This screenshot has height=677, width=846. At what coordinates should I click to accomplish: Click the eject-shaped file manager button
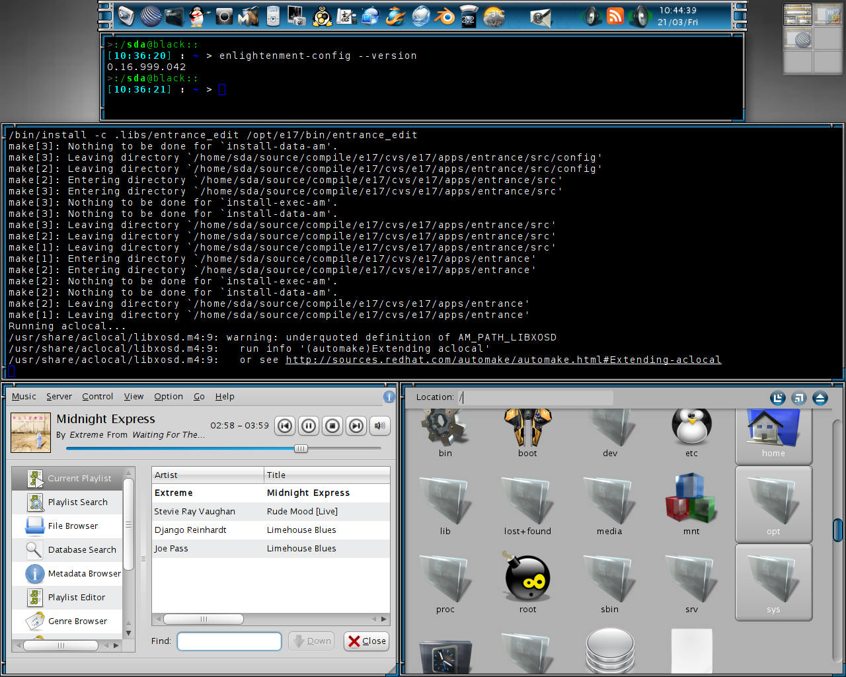coord(820,398)
